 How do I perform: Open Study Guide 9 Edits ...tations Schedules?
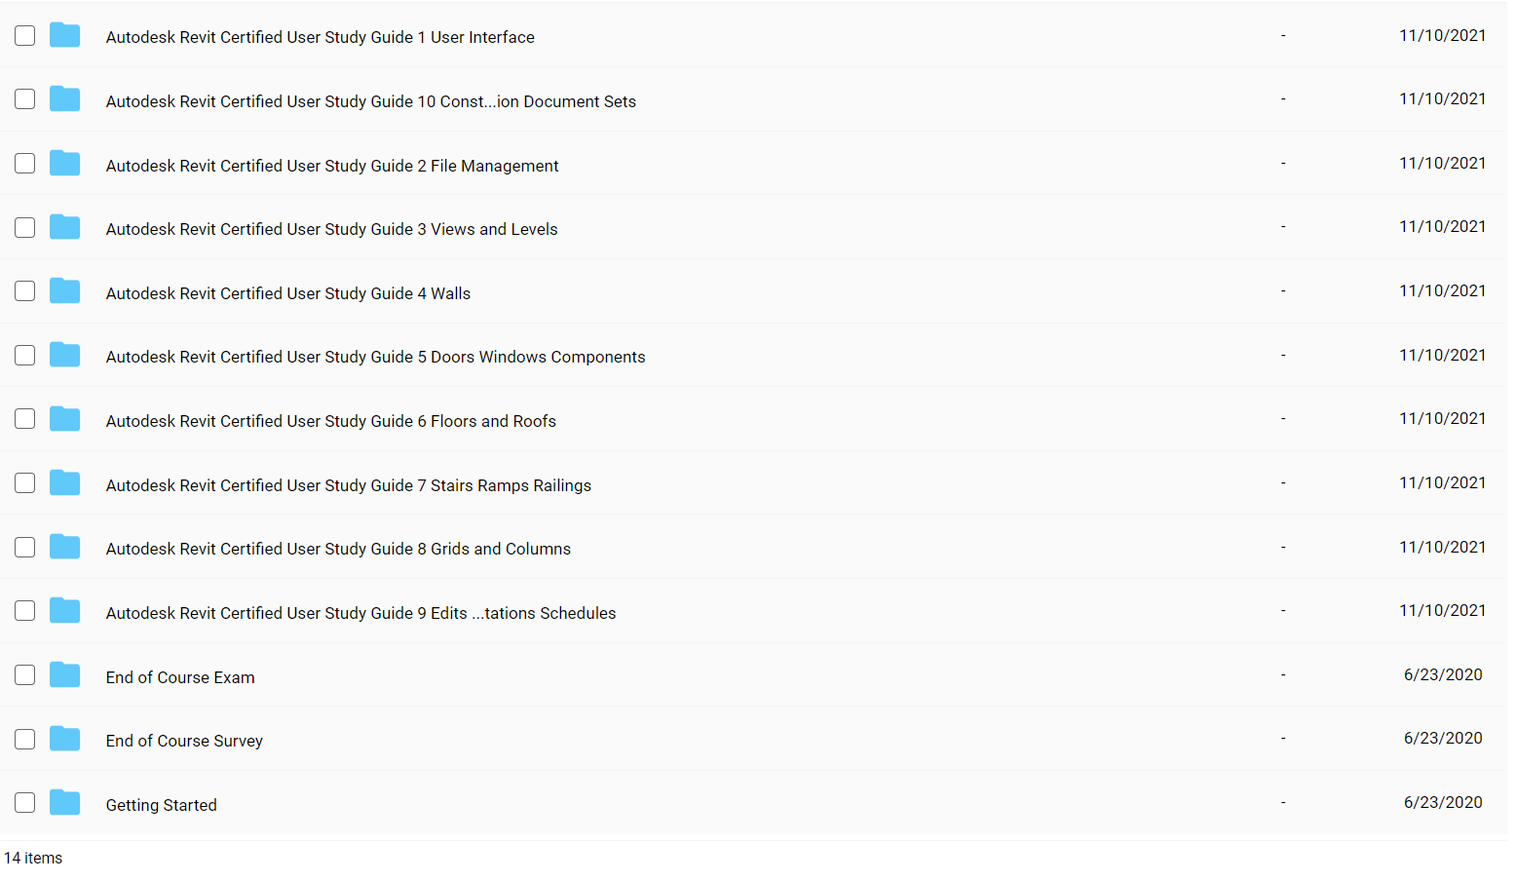point(360,613)
